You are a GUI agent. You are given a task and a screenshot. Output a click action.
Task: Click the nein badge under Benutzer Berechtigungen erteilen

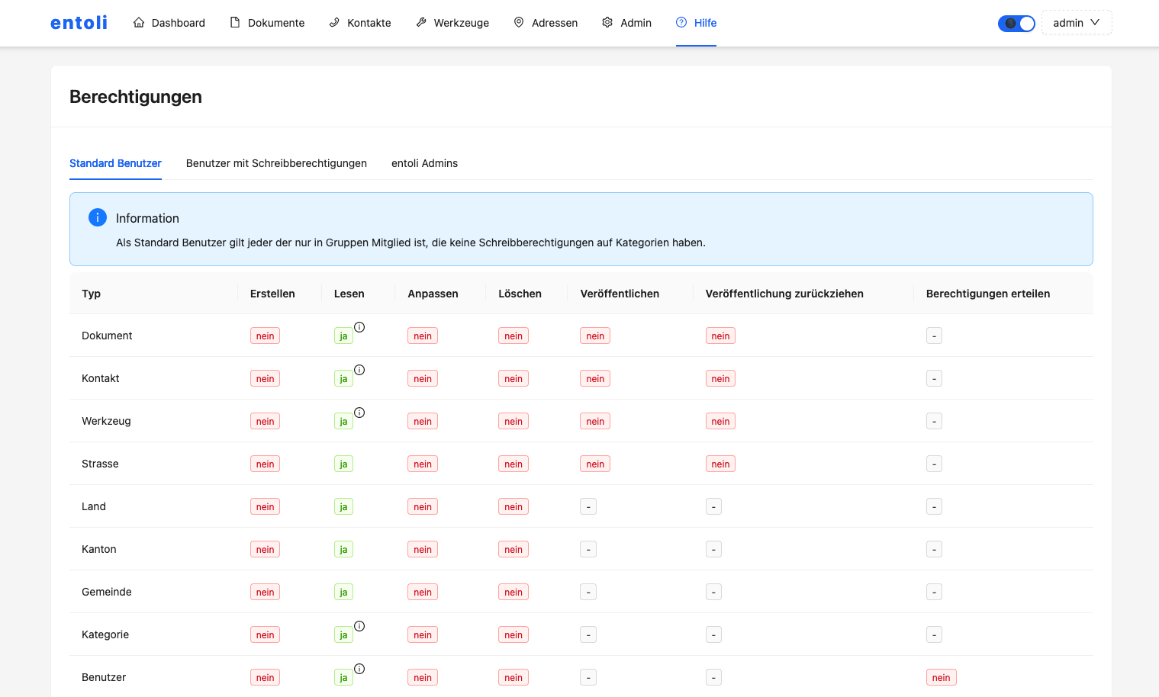click(941, 677)
